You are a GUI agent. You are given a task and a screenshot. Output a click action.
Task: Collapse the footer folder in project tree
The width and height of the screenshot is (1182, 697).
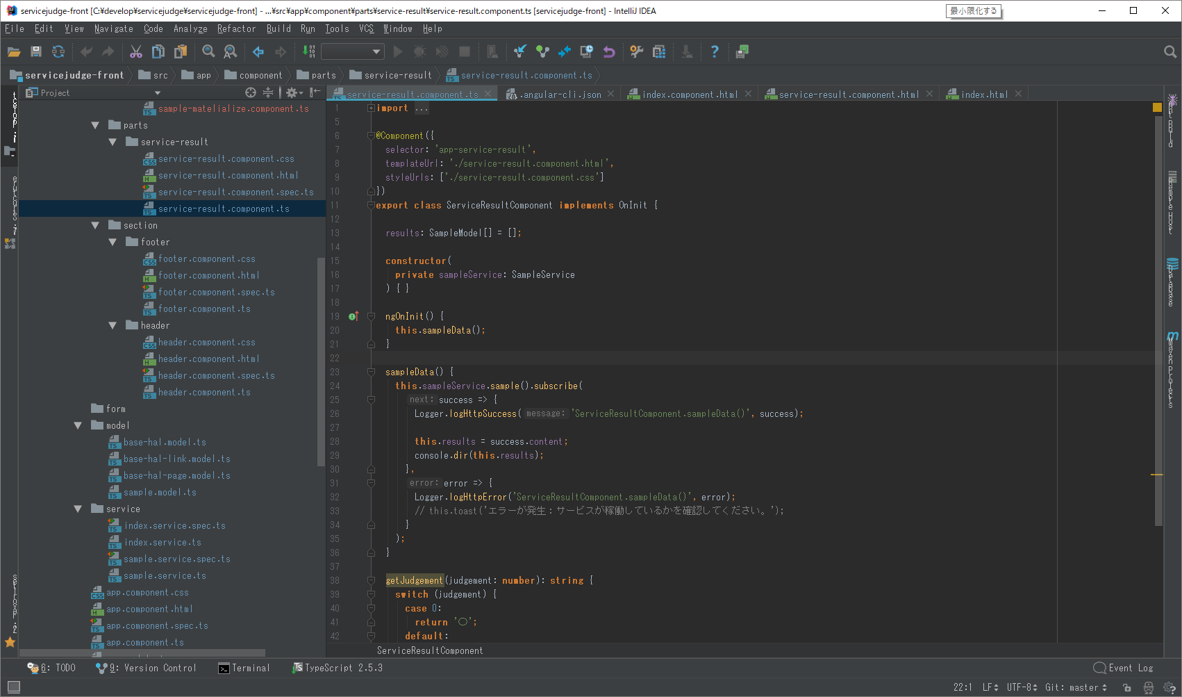point(113,243)
